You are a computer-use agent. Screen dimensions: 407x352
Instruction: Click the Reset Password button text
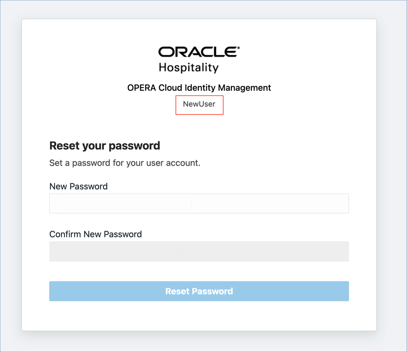pos(199,291)
